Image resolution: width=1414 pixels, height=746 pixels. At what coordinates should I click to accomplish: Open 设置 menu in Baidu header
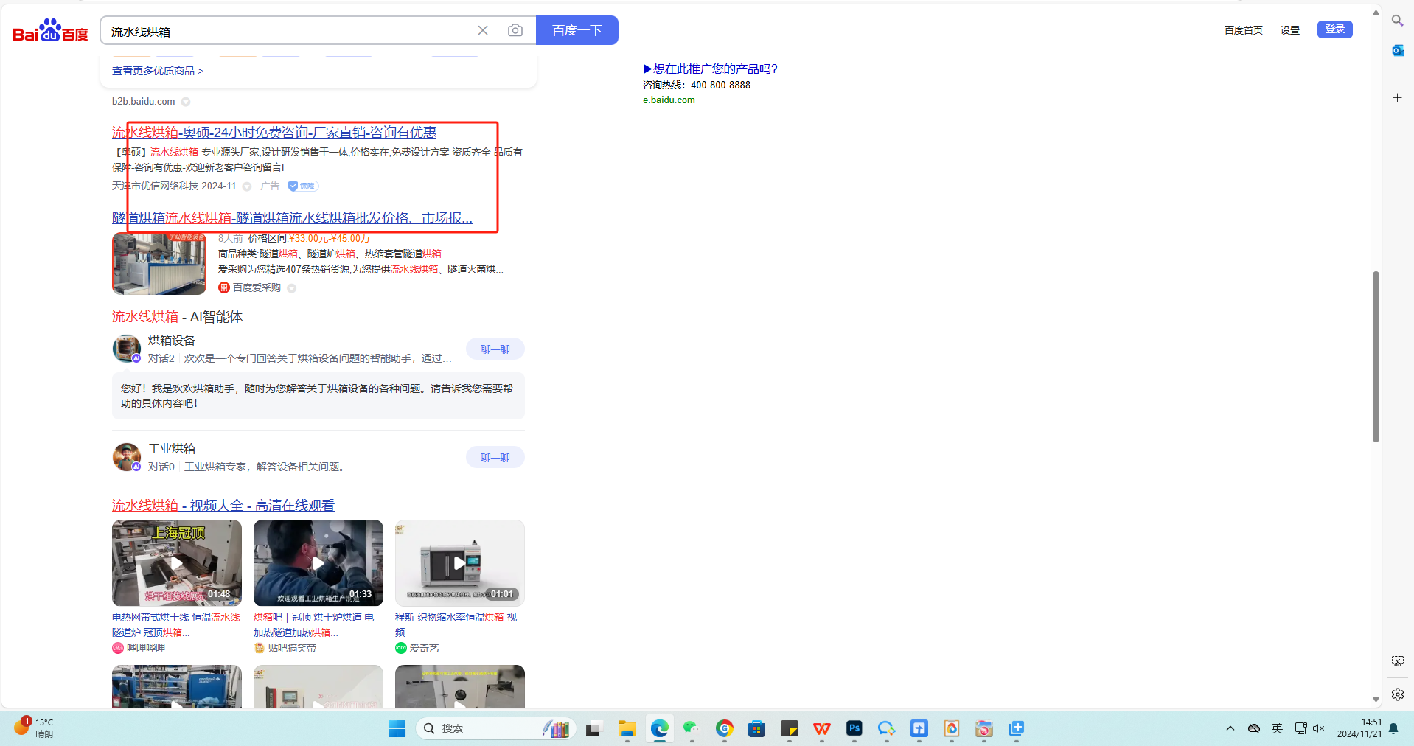coord(1289,30)
